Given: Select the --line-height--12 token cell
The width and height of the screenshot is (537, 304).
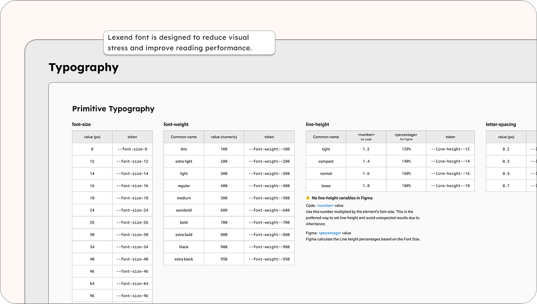Looking at the screenshot, I should click(x=451, y=150).
